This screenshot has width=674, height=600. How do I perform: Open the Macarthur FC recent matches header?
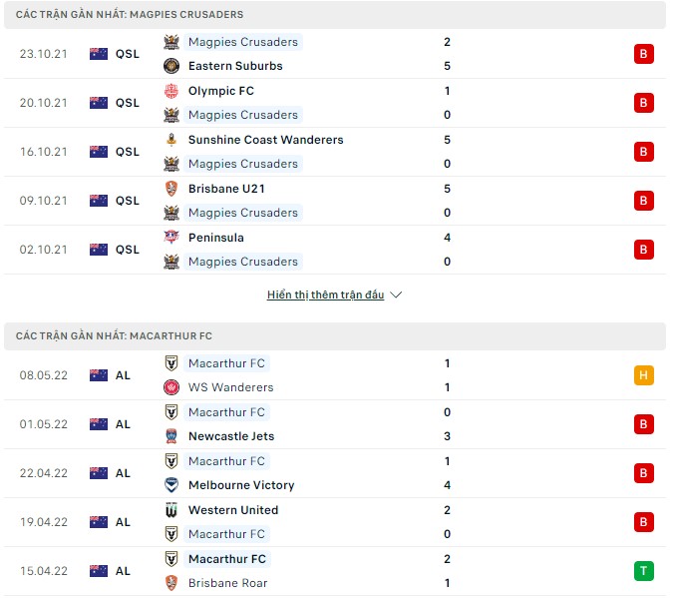coord(115,336)
